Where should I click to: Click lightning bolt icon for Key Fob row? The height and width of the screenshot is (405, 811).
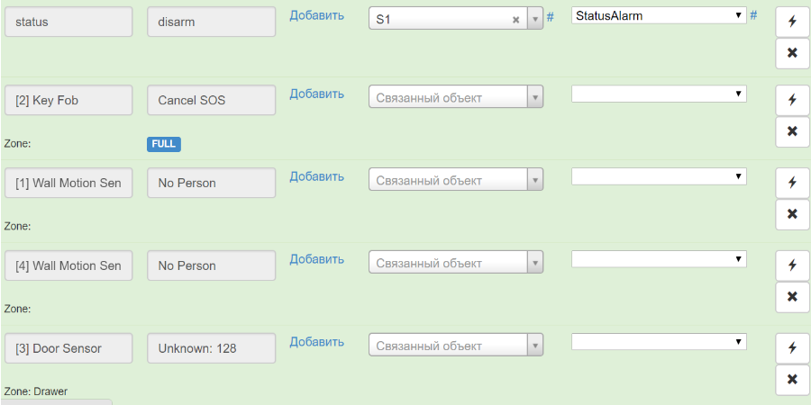point(792,100)
